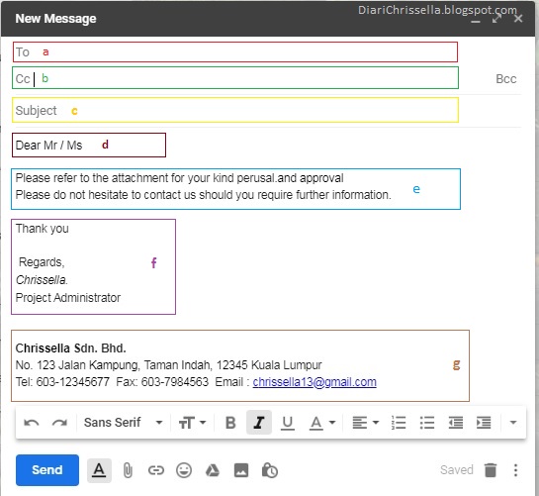The height and width of the screenshot is (496, 539).
Task: Expand more formatting options arrow
Action: [x=513, y=423]
